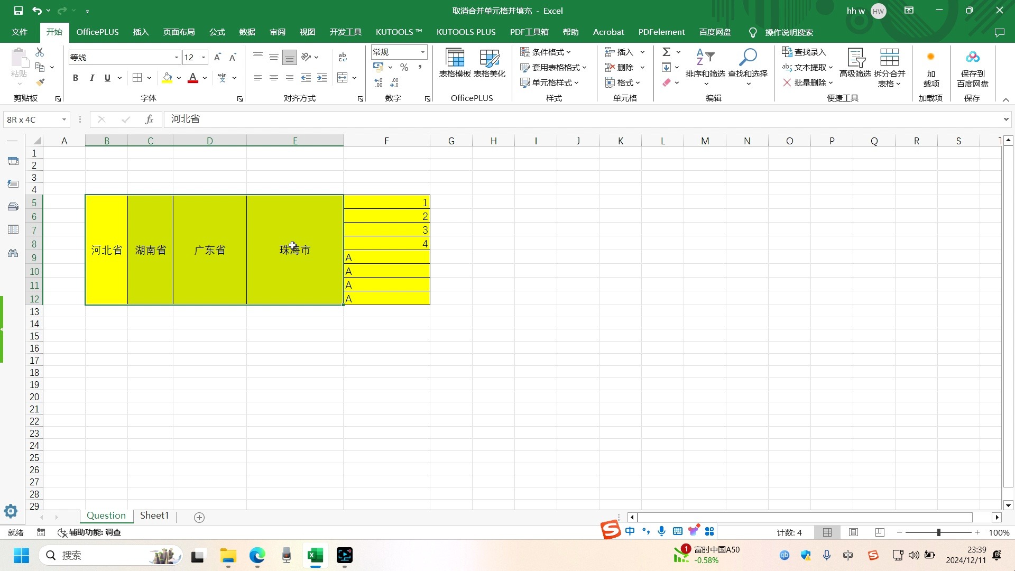
Task: Click the Sort and Filter icon
Action: (705, 57)
